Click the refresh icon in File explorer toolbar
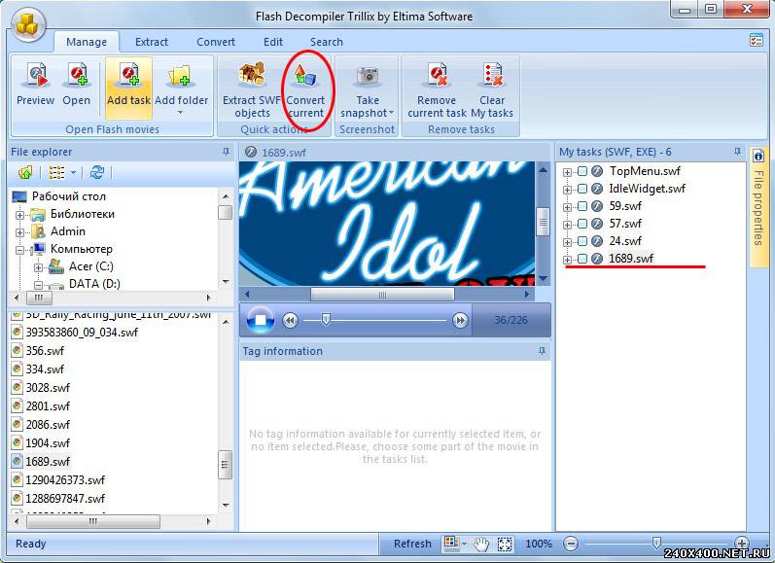 point(97,172)
